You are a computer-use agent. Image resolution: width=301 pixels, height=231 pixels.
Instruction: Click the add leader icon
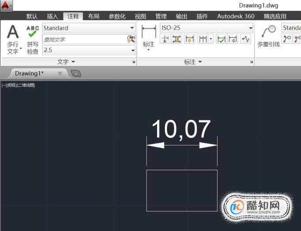click(x=287, y=39)
